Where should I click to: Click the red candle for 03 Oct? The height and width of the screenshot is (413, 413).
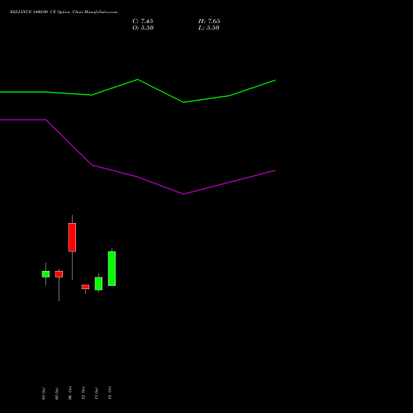[59, 274]
